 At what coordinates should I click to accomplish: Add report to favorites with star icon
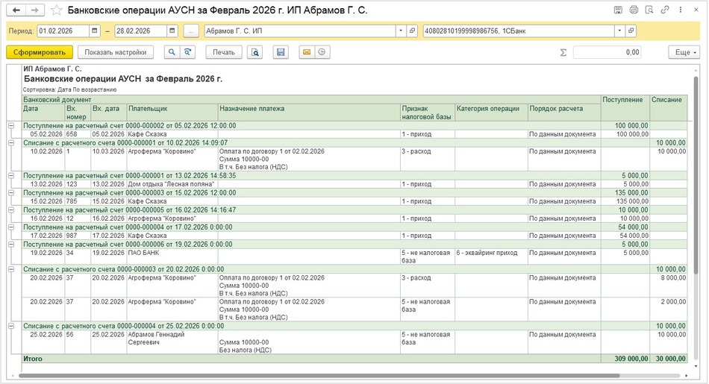click(x=57, y=10)
